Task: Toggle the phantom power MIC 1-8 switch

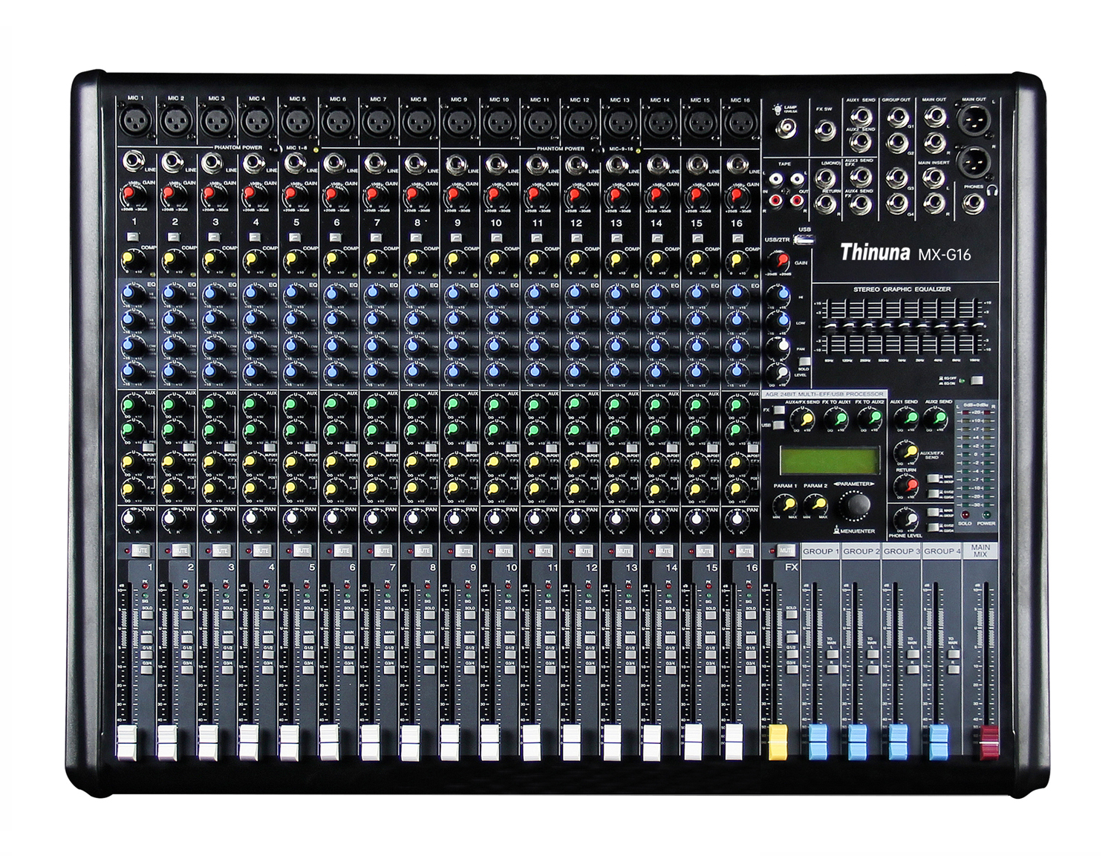Action: tap(275, 149)
